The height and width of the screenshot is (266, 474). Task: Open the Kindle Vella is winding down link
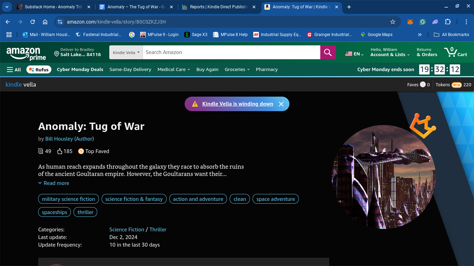[238, 104]
